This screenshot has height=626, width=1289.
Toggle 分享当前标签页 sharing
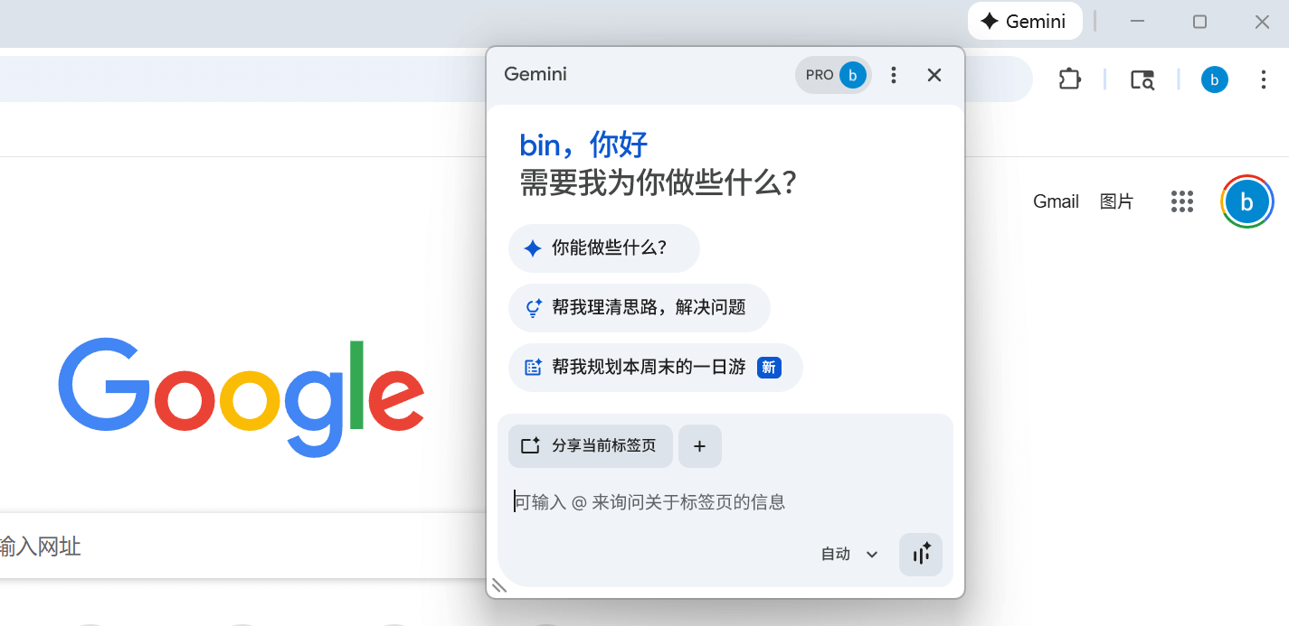[590, 446]
